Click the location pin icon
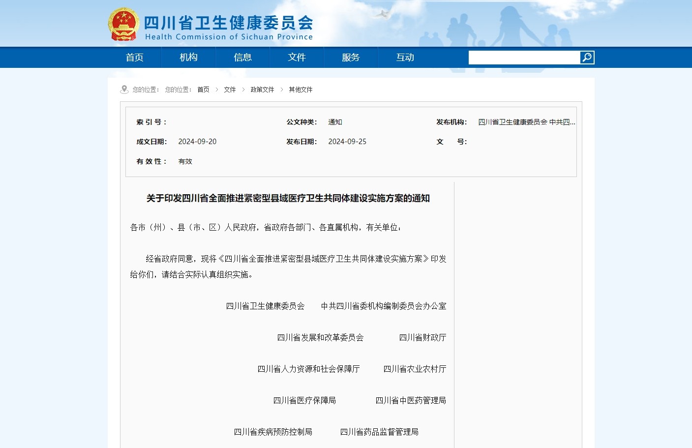 point(124,89)
